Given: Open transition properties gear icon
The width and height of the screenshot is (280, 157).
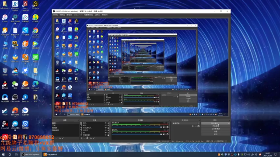Looking at the screenshot, I should [x=198, y=126].
